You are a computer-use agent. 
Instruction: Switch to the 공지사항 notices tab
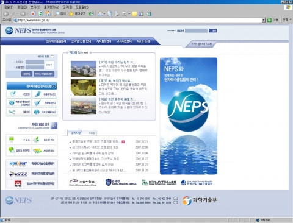[x=74, y=133]
